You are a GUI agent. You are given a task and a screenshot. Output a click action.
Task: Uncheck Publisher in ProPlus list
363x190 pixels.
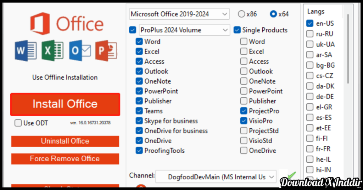pyautogui.click(x=139, y=101)
